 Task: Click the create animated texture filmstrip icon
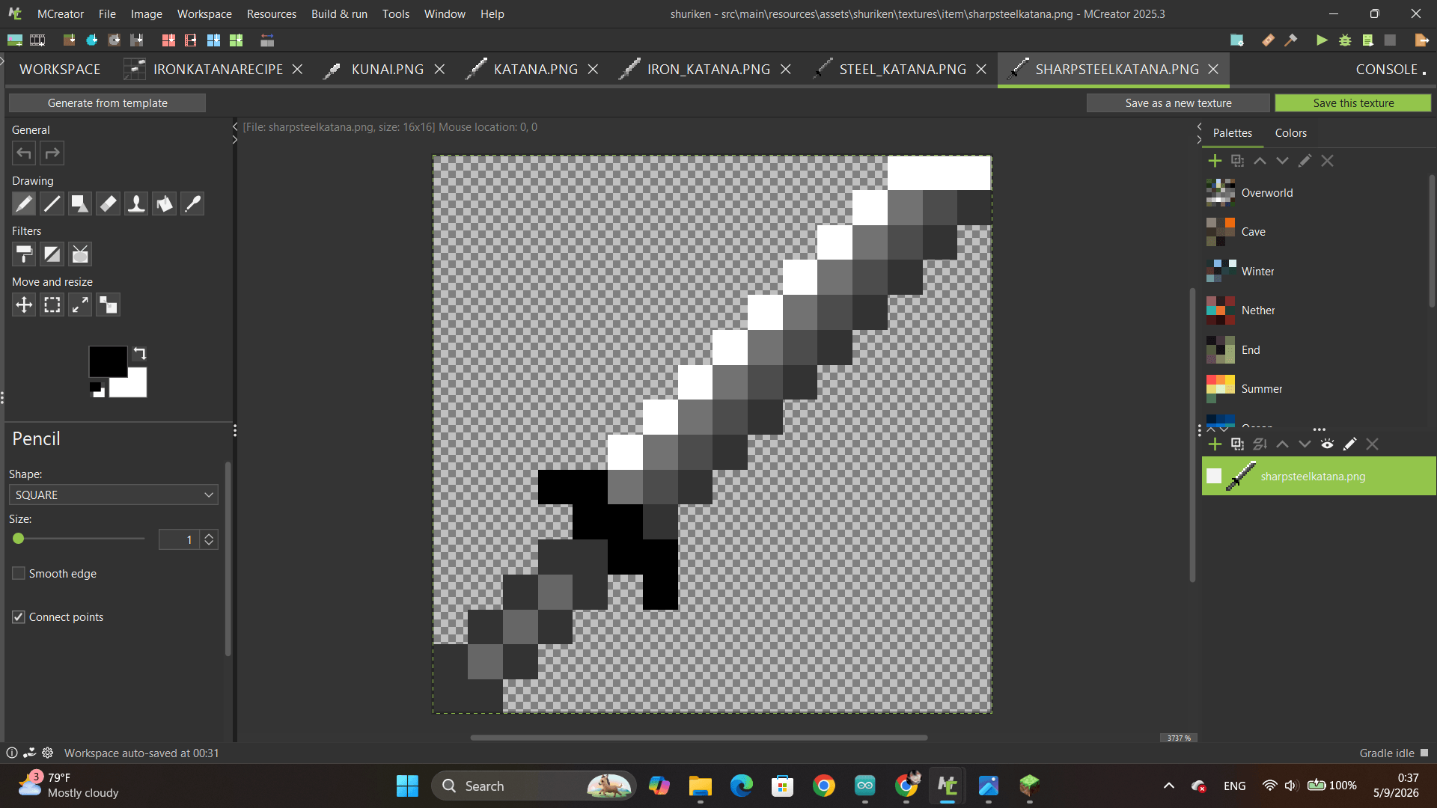pos(37,40)
